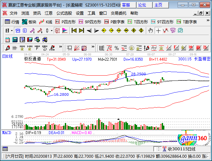The width and height of the screenshot is (212, 161).
Task: Open the 帮助 menu
Action: (134, 13)
